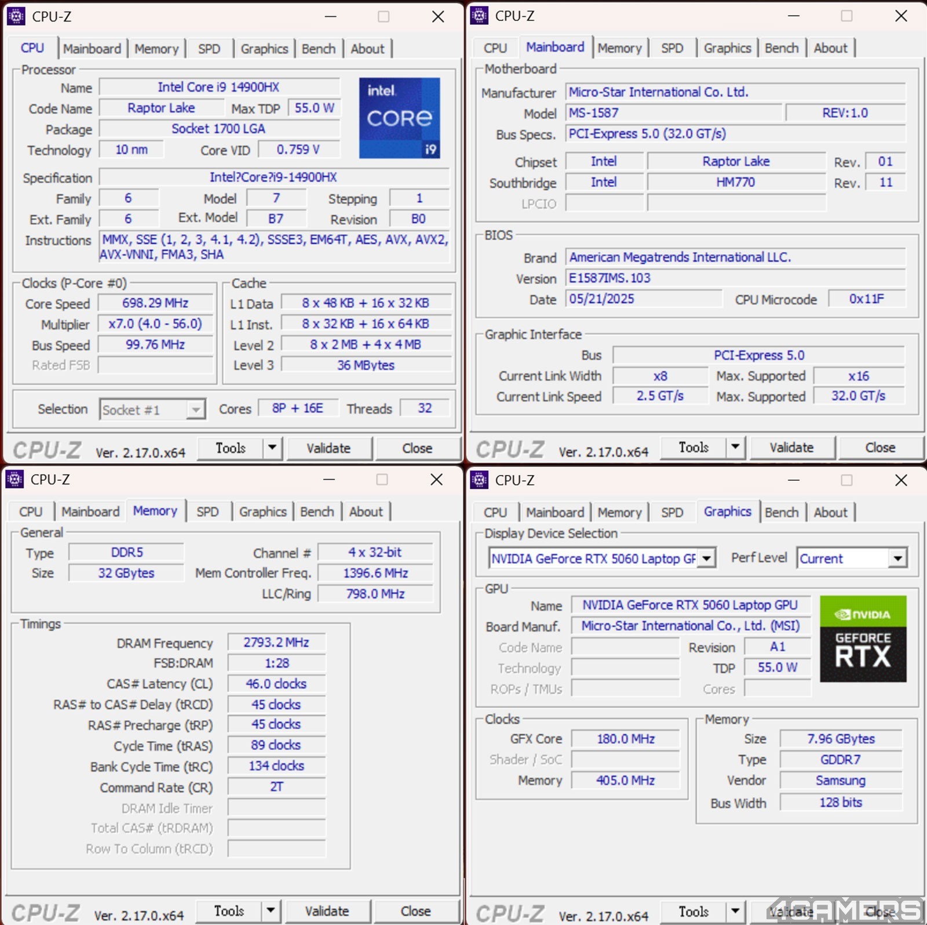Click CPU-Z app icon in Mainboard window title bar
Viewport: 927px width, 925px height.
[x=479, y=16]
